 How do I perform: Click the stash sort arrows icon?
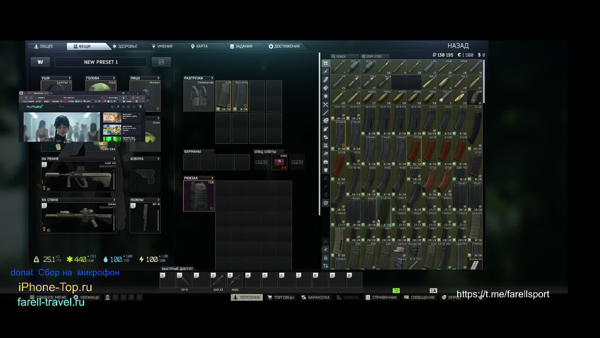point(326,266)
